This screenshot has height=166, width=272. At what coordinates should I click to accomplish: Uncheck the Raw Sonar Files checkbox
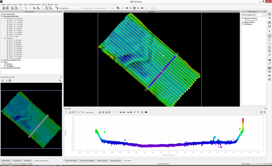click(x=2, y=14)
